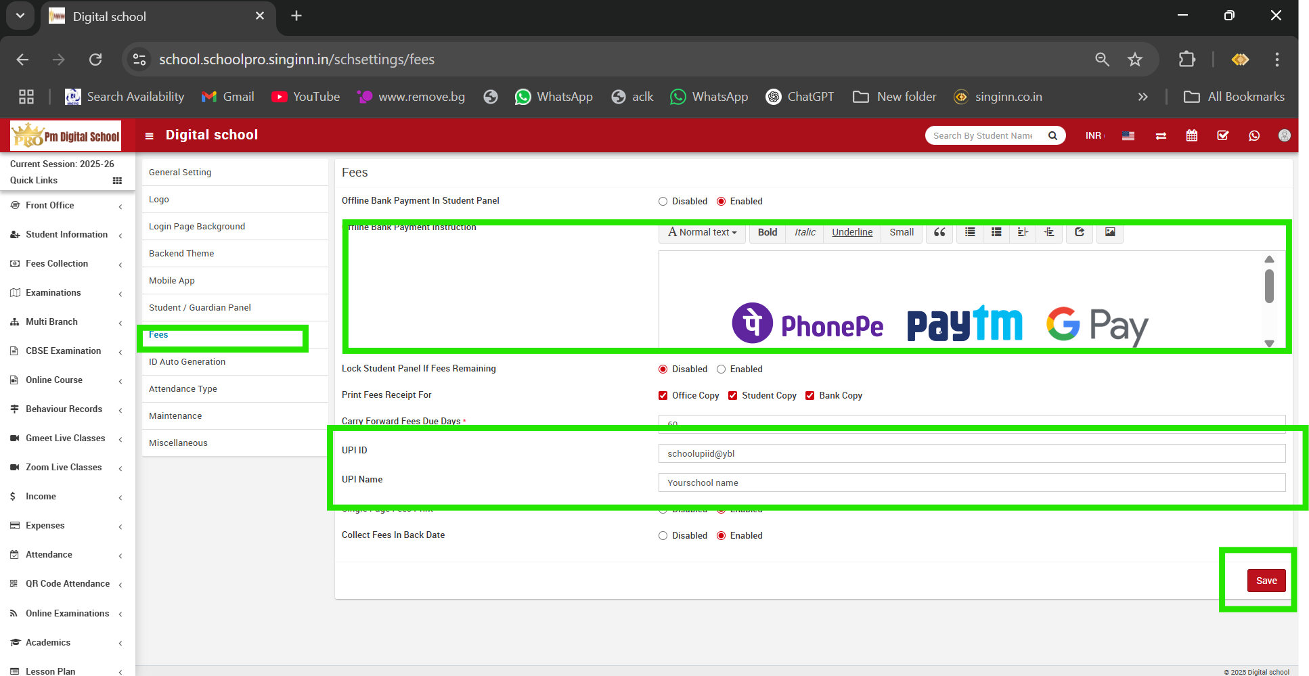
Task: Toggle the Office Copy checkbox
Action: click(x=663, y=396)
